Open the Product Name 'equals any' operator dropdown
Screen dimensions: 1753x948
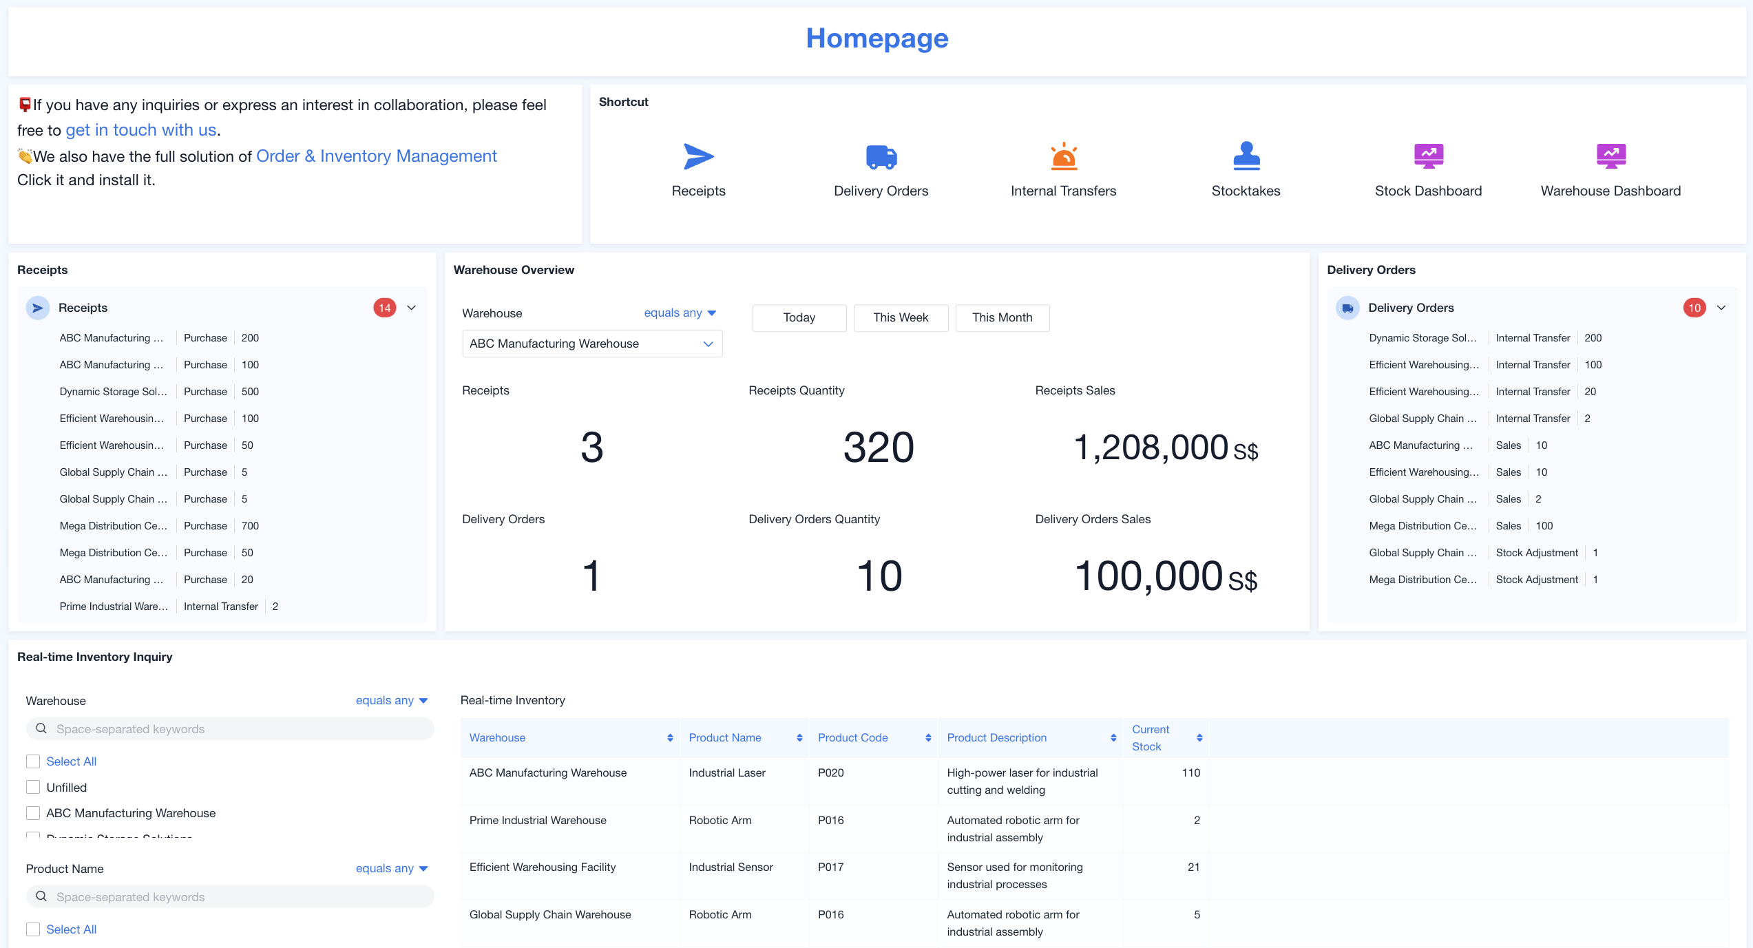tap(391, 868)
